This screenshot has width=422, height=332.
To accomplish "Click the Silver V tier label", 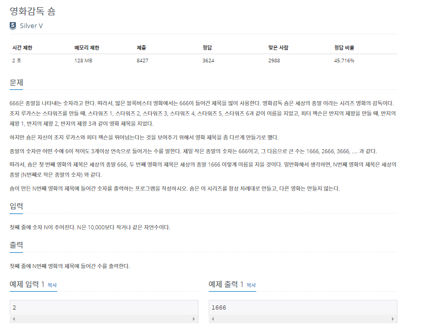I will (x=31, y=26).
